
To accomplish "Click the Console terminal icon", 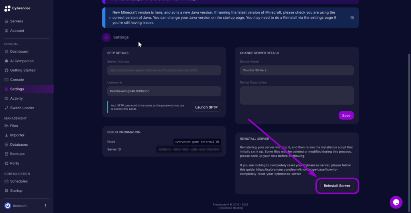I will 6,80.
